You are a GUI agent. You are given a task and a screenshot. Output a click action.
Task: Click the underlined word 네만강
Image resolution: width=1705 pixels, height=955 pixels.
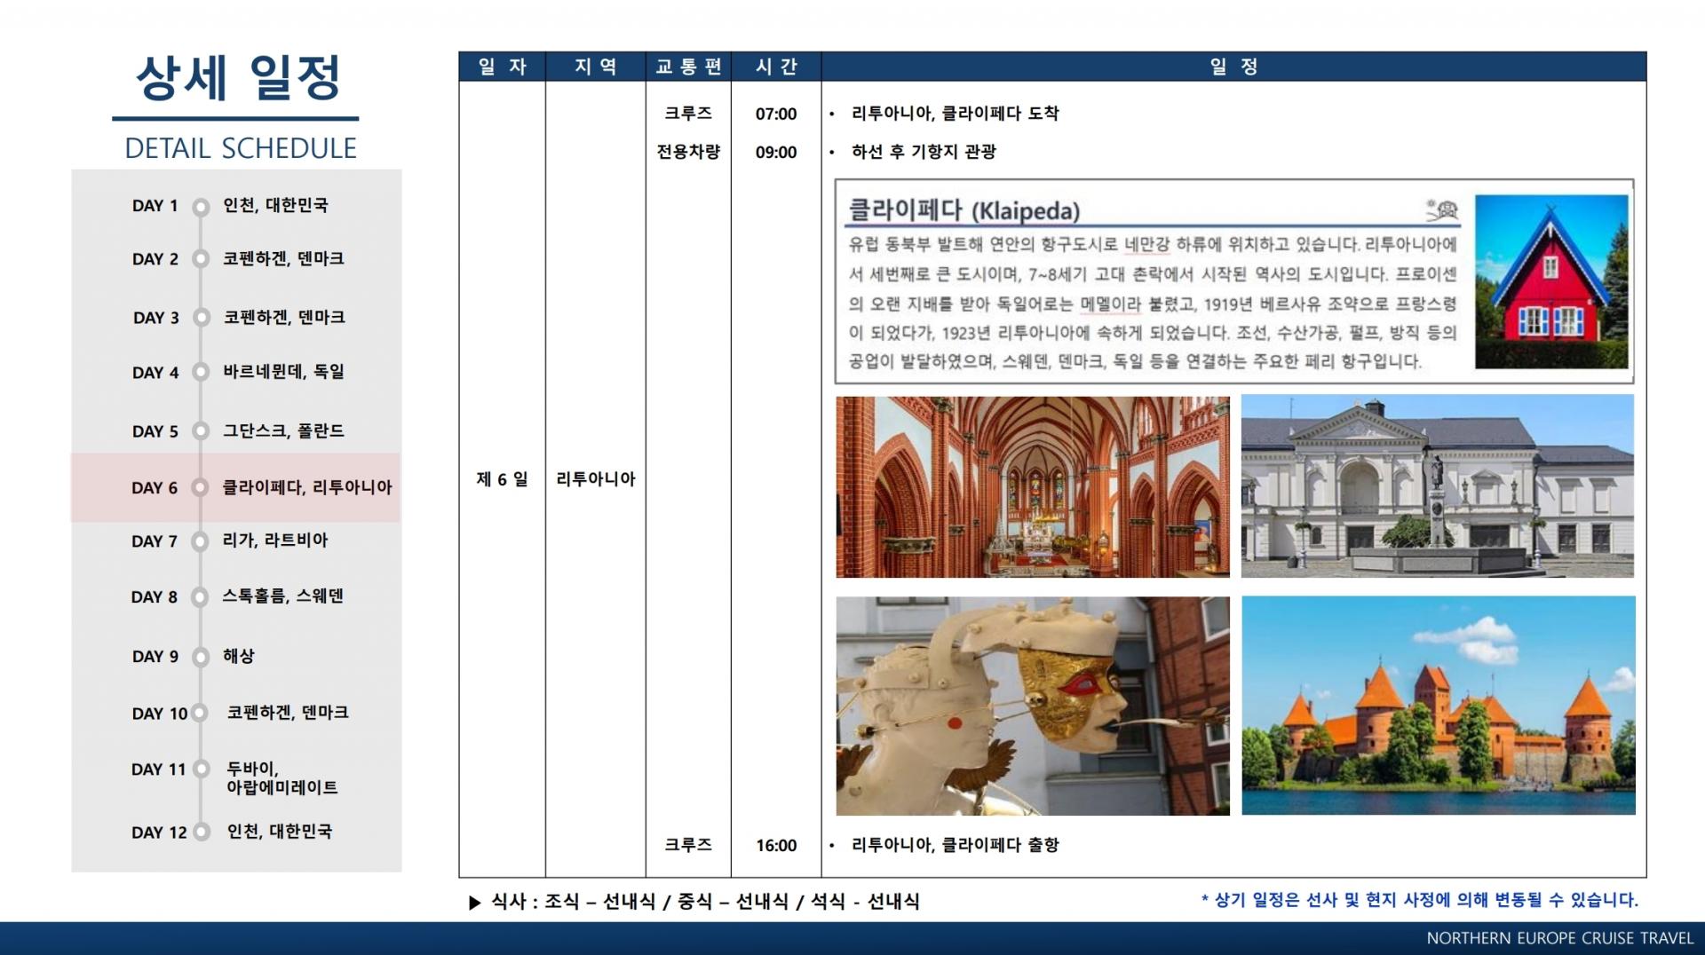(x=1147, y=244)
